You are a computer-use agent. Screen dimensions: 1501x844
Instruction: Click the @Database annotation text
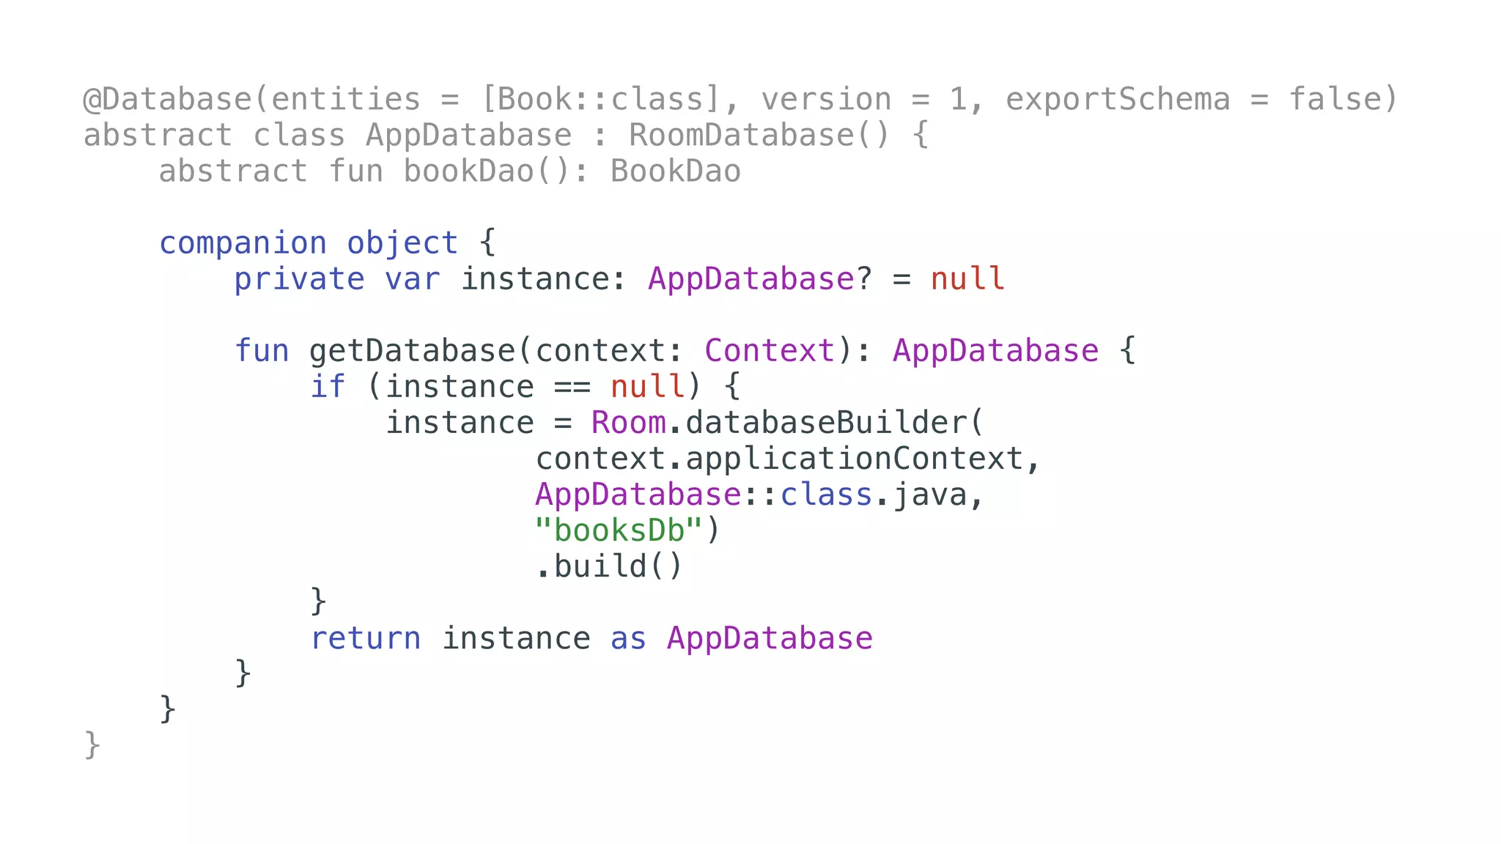[x=168, y=100]
